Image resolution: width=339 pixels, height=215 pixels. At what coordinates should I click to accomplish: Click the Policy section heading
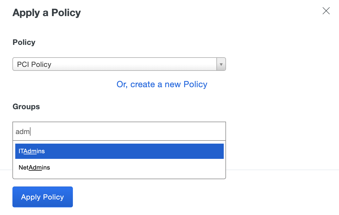[x=24, y=42]
